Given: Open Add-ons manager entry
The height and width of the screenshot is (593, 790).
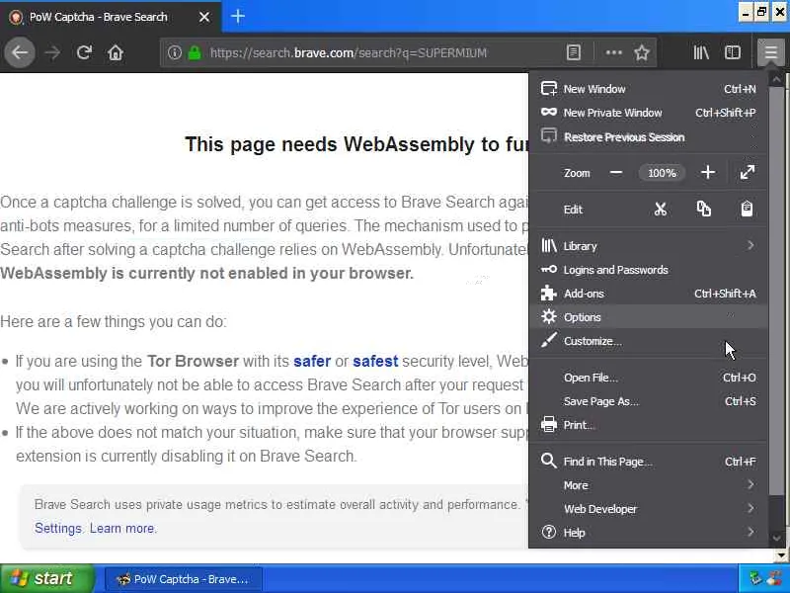Looking at the screenshot, I should 649,294.
